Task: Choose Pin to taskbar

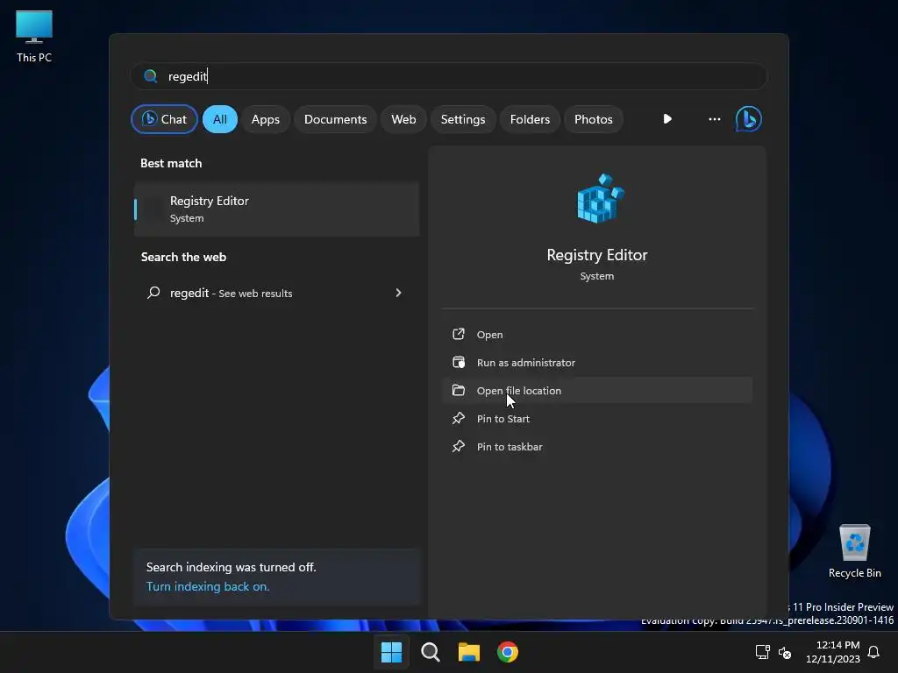Action: pyautogui.click(x=597, y=446)
